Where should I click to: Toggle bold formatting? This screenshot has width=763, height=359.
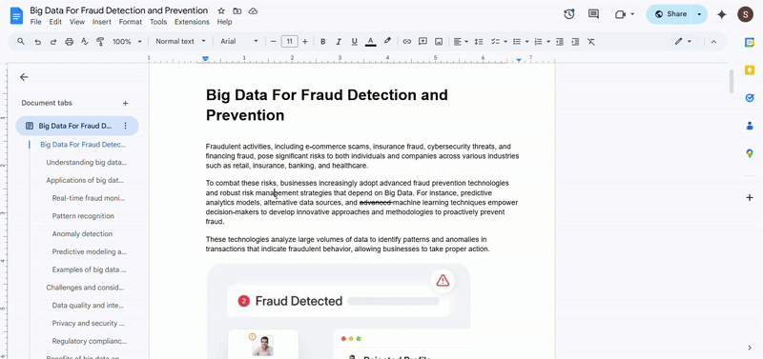[x=322, y=42]
